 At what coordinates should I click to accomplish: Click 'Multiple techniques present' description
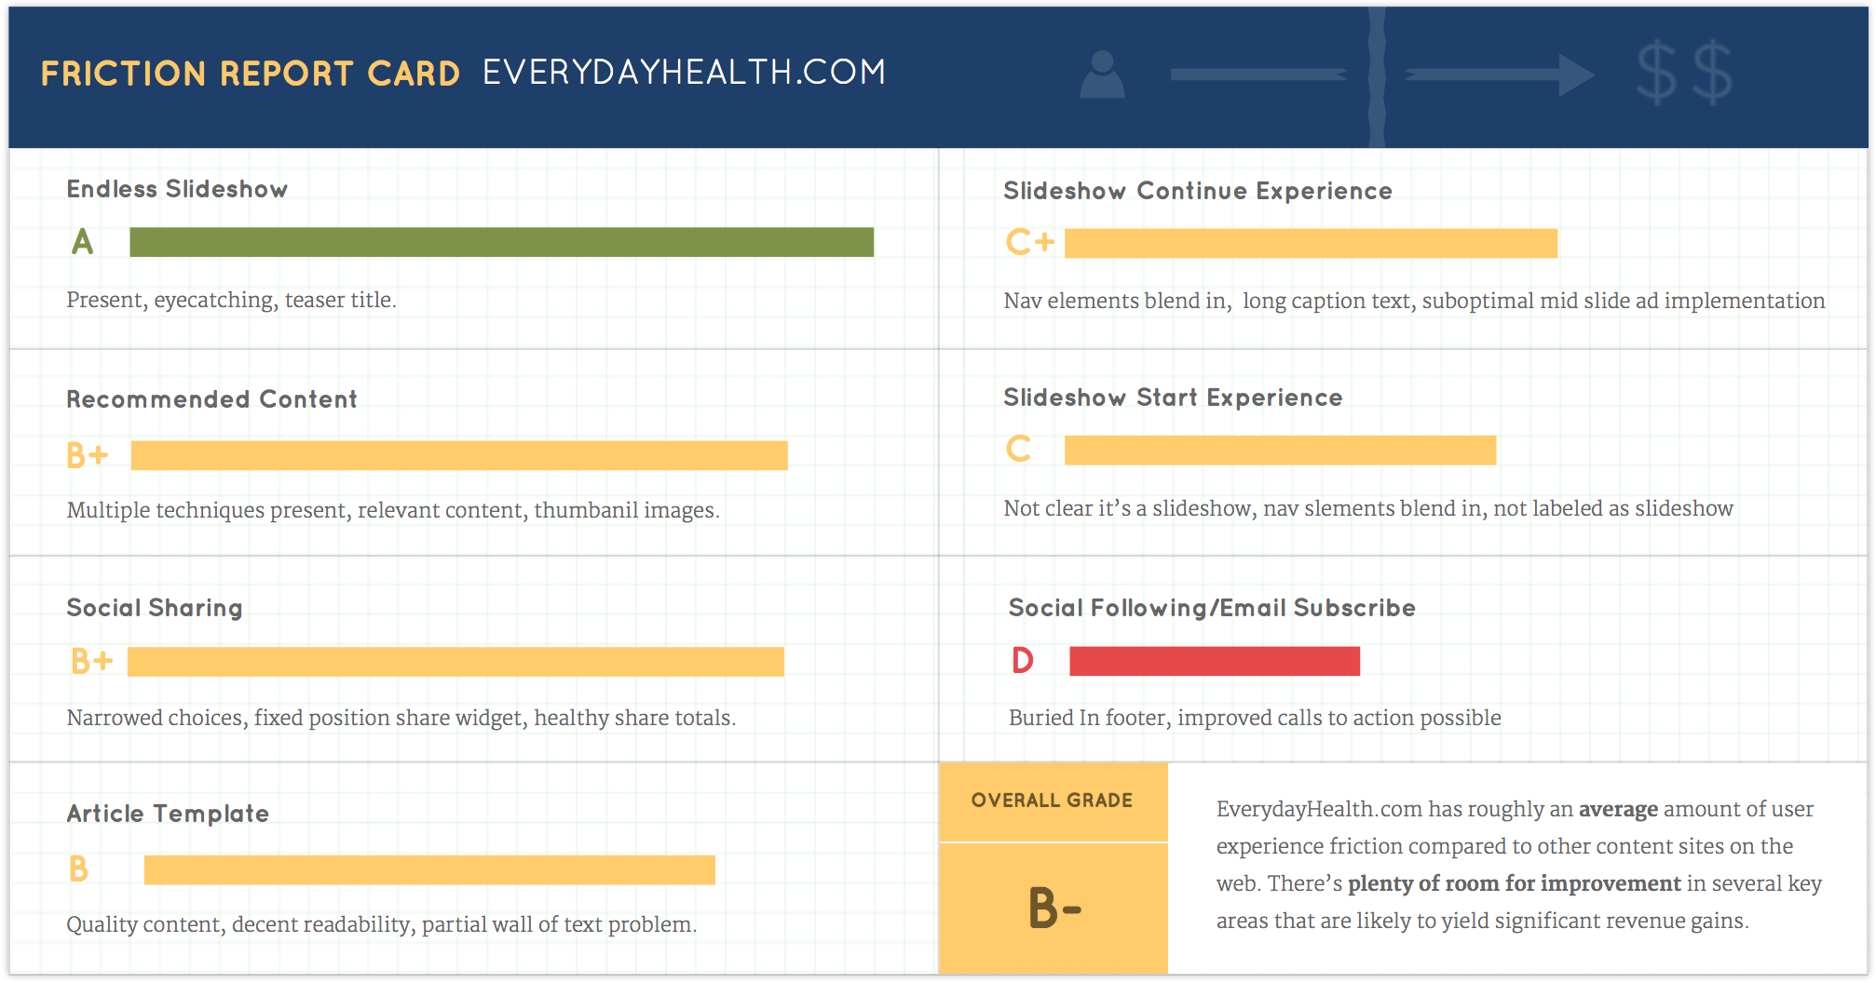393,510
